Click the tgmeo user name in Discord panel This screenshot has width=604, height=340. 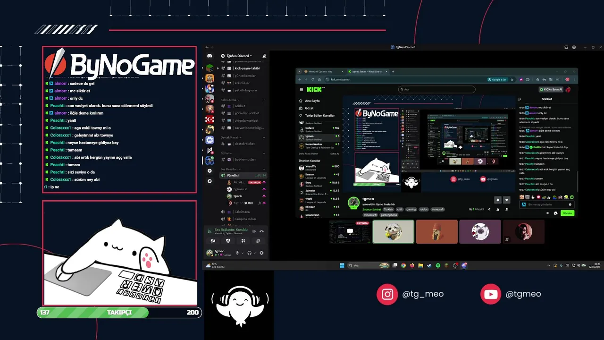pos(219,251)
